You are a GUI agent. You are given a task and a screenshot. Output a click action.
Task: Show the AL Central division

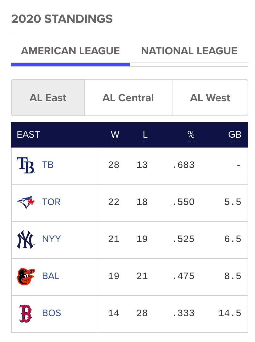(x=128, y=98)
